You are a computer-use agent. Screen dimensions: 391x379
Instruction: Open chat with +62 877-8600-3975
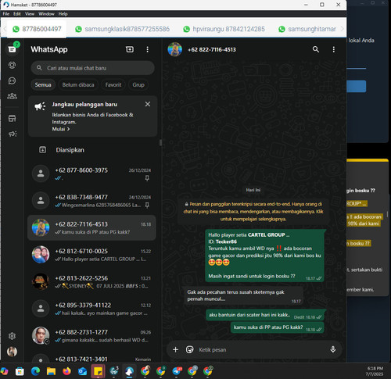92,173
